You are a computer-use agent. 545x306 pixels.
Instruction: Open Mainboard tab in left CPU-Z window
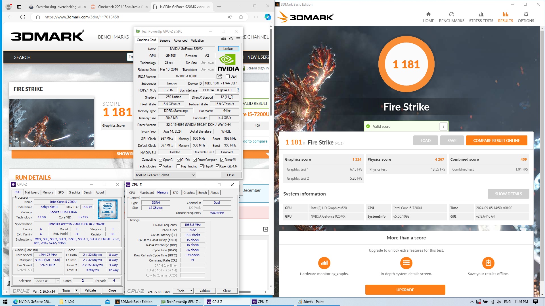click(x=32, y=192)
